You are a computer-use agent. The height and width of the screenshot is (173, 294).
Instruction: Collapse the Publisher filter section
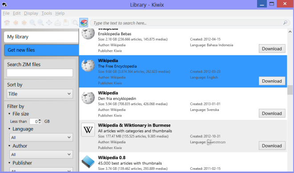click(9, 163)
